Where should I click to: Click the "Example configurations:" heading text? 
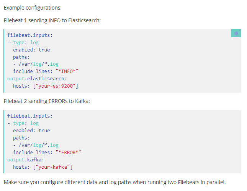(33, 8)
